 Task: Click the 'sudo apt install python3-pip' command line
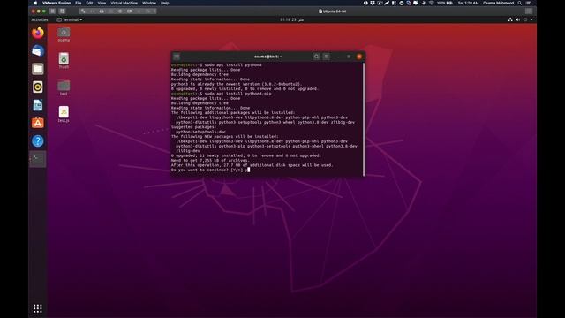tap(237, 94)
